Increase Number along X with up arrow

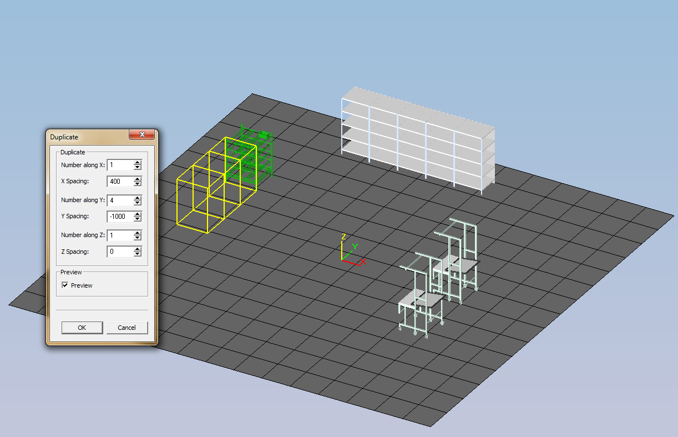pyautogui.click(x=138, y=163)
